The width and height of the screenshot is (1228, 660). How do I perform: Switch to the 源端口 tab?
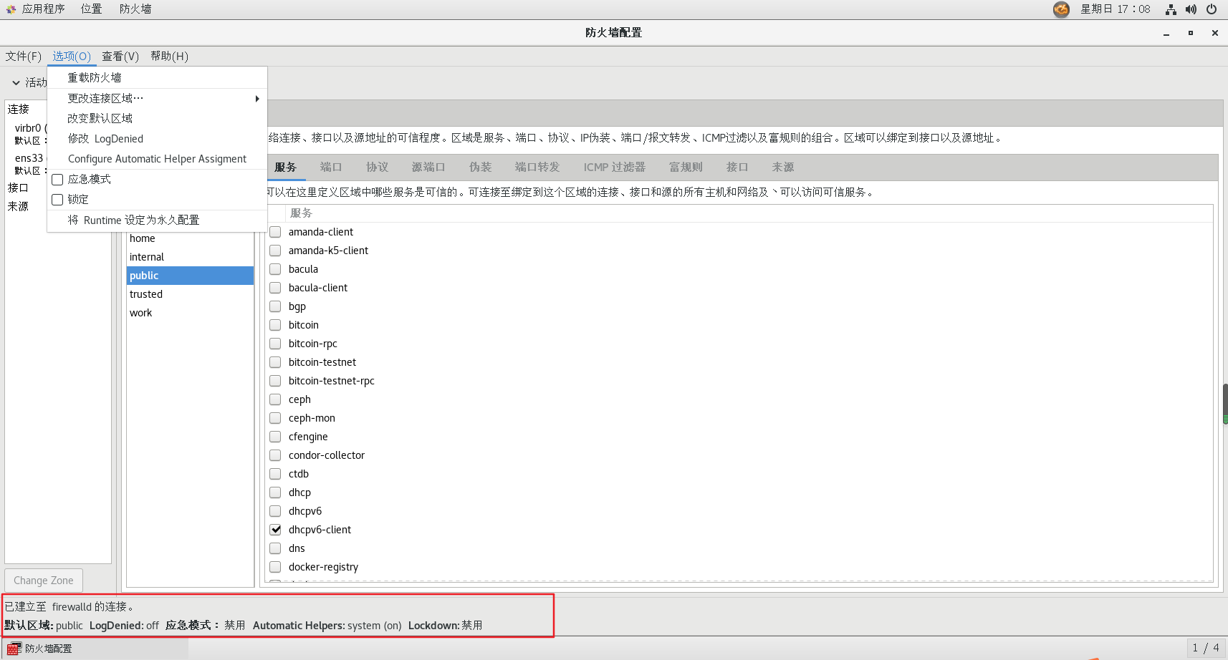pyautogui.click(x=428, y=167)
